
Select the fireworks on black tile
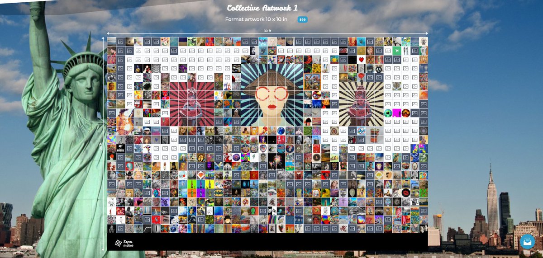pos(276,162)
